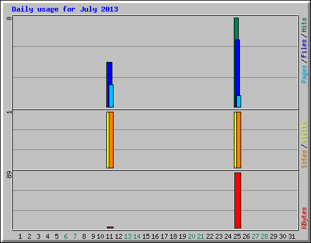Viewport: 311px width, 243px height.
Task: Click day label '22' on the x-axis
Action: (210, 236)
